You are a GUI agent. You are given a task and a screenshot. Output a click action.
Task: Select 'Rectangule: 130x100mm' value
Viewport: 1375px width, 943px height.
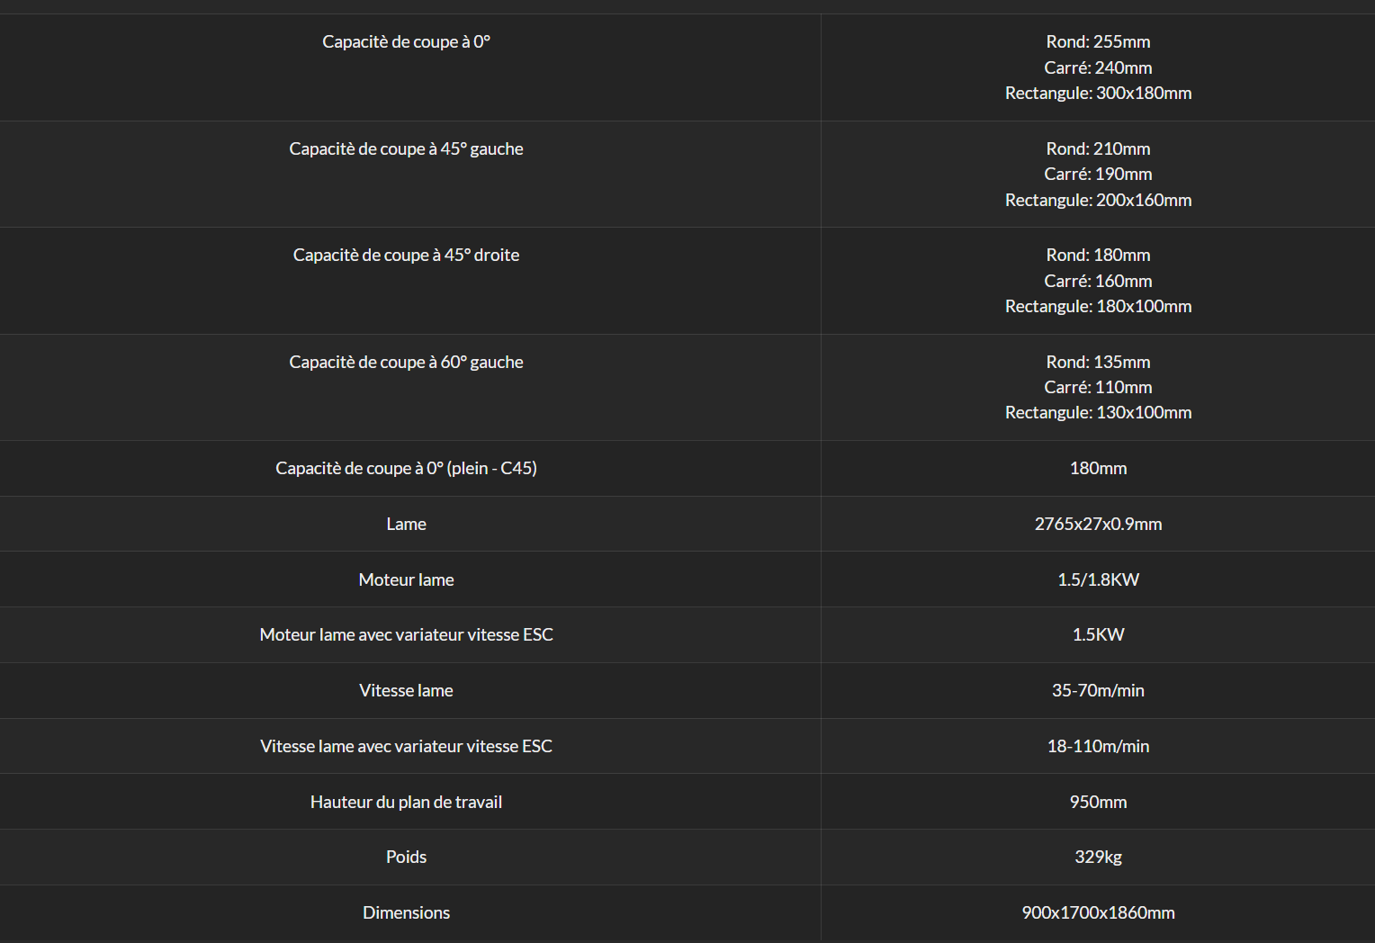coord(1098,412)
